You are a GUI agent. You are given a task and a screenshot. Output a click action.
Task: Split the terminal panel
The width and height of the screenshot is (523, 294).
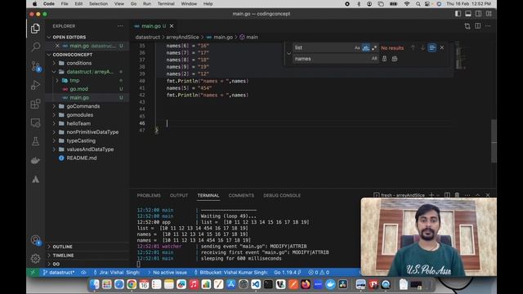point(447,195)
